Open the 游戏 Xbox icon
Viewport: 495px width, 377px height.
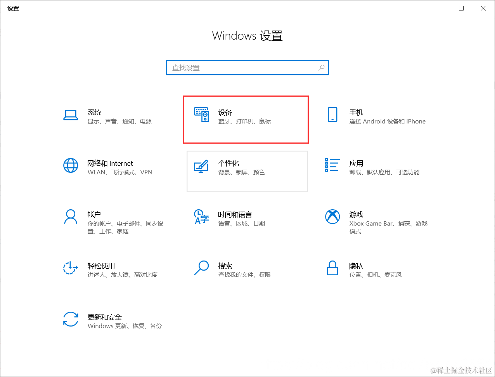[332, 217]
